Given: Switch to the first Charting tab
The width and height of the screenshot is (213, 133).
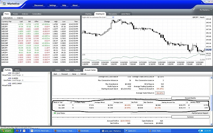Looking at the screenshot, I should click(x=88, y=14).
